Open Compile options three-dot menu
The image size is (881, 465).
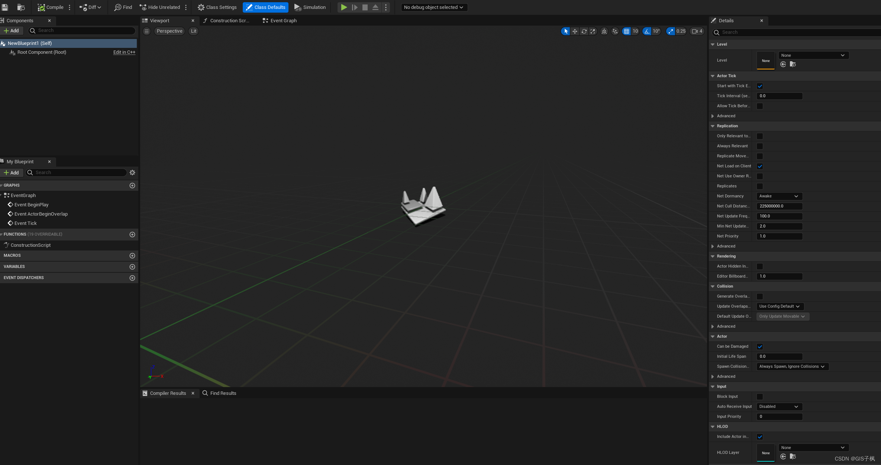tap(70, 7)
